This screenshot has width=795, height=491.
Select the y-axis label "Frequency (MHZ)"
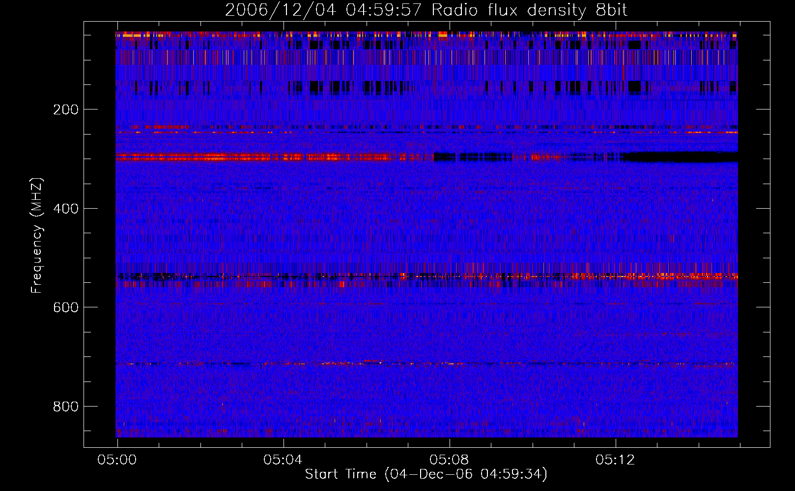coord(37,236)
